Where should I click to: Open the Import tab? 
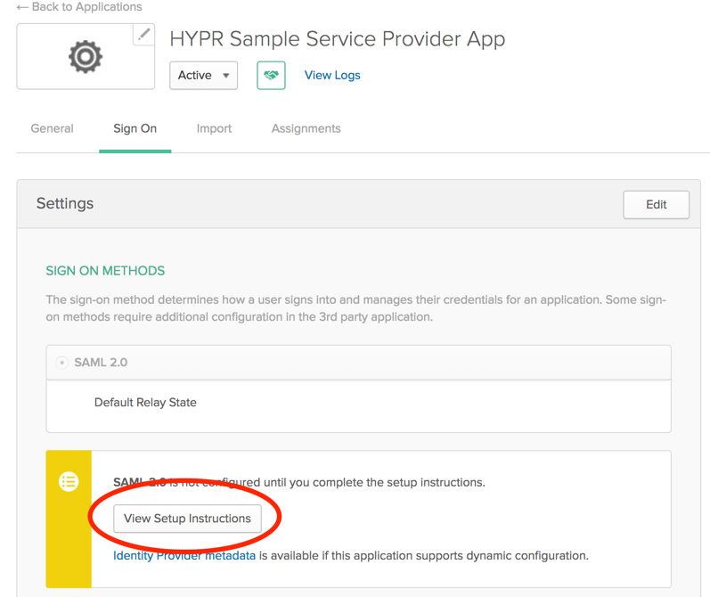click(x=214, y=128)
